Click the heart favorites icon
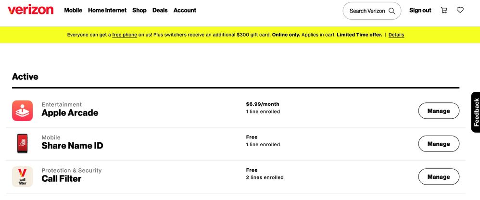This screenshot has width=480, height=200. [x=460, y=10]
